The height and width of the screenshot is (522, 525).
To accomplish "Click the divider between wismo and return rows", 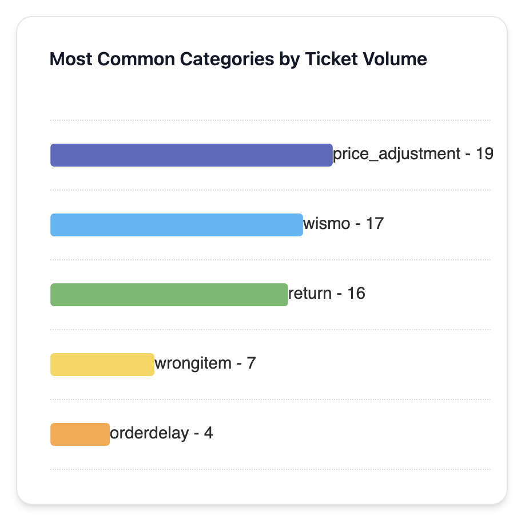I will coord(270,260).
